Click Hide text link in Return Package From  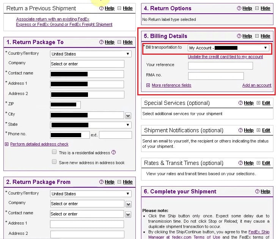click(x=128, y=182)
